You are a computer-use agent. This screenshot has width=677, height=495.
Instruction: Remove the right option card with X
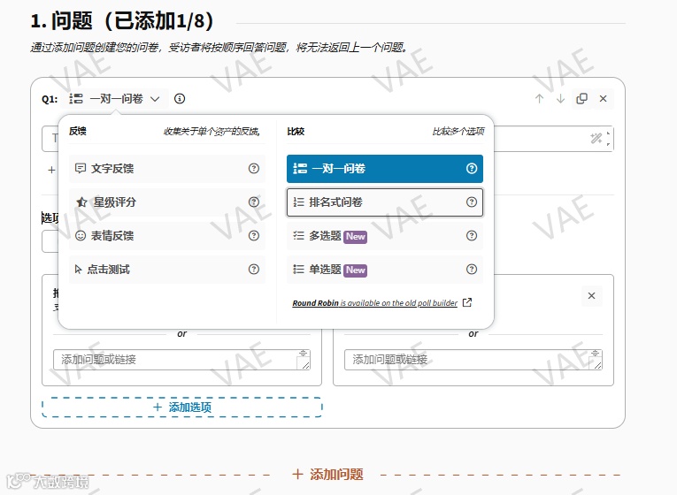(591, 296)
